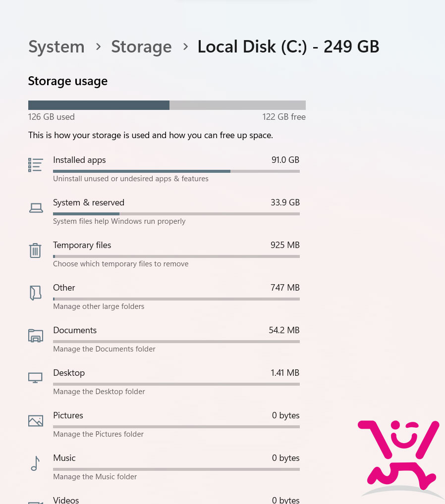
Task: Click the Documents folder icon
Action: pyautogui.click(x=35, y=336)
